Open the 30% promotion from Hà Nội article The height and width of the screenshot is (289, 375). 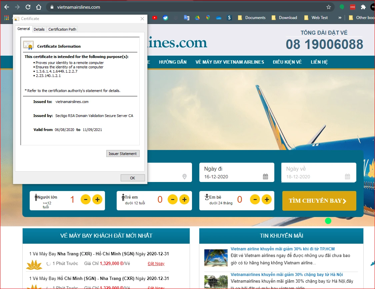287,274
